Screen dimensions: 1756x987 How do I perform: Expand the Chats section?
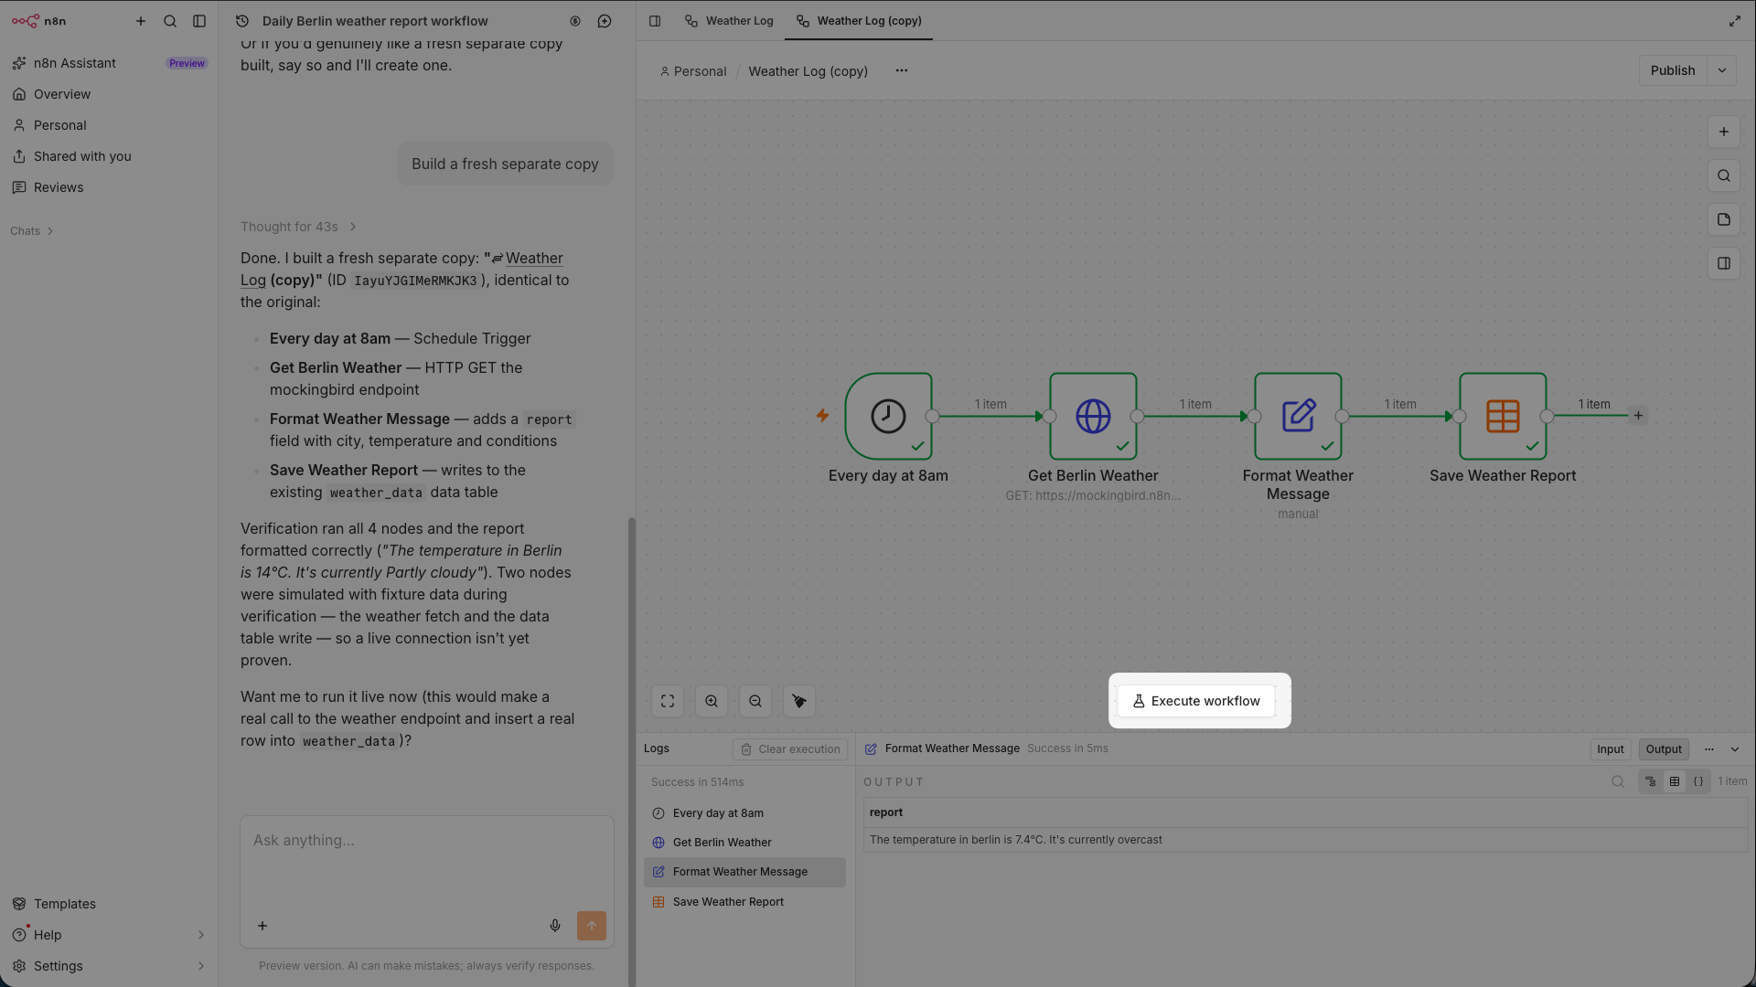click(x=32, y=231)
